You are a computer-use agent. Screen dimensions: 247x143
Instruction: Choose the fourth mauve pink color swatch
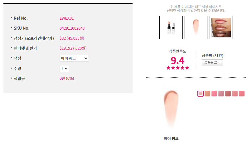[221, 93]
